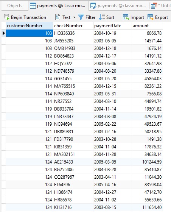Select checkNumber cell ET64396
The width and height of the screenshot is (171, 212).
click(73, 185)
